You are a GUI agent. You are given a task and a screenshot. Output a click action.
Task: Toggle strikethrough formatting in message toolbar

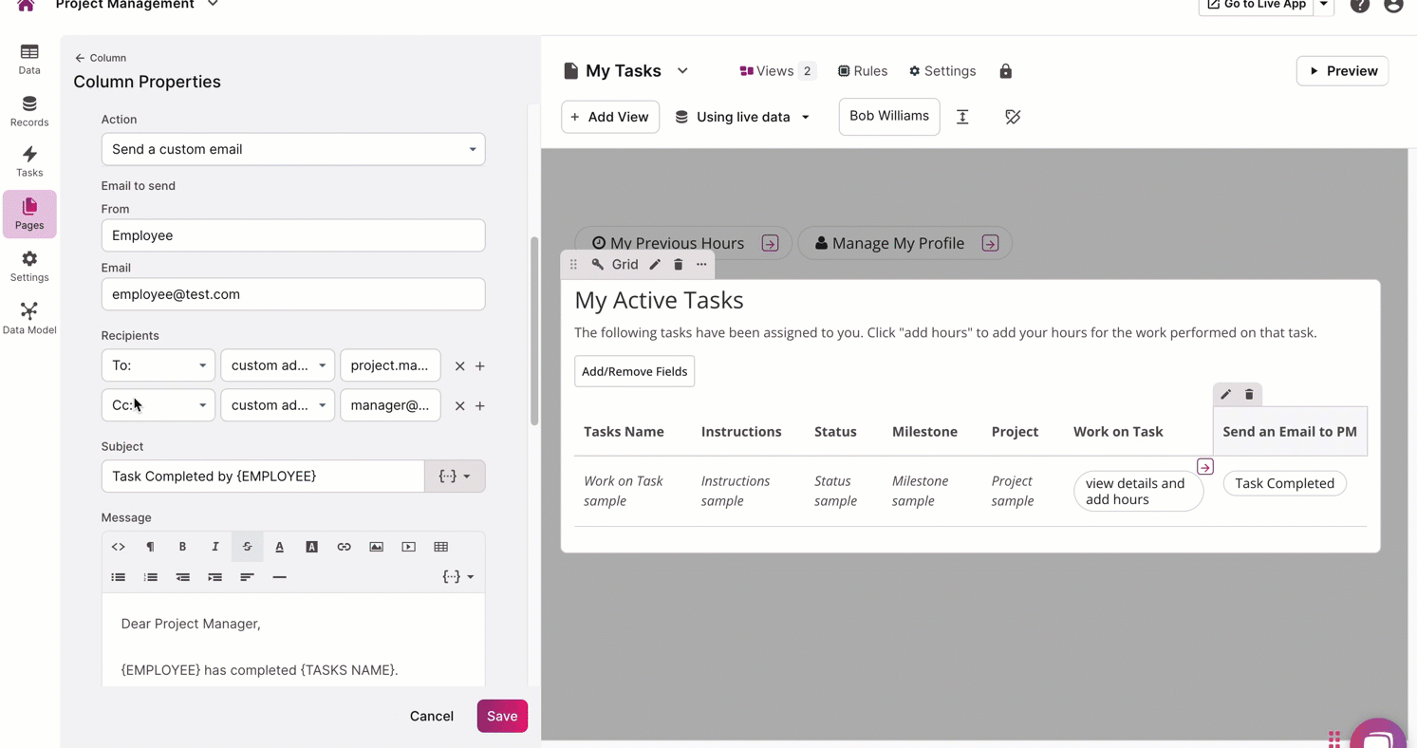247,547
